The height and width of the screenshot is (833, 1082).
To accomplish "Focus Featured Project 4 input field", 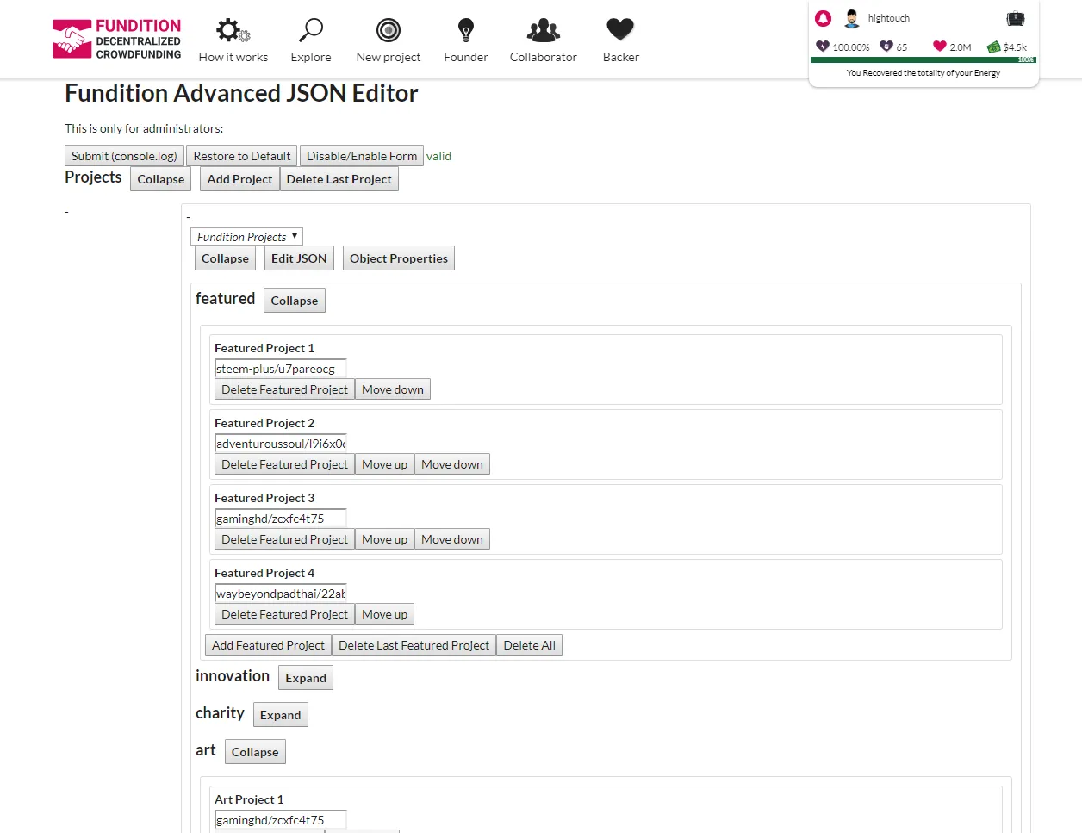I will coord(280,594).
